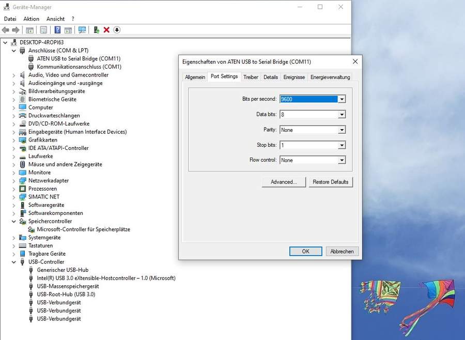This screenshot has height=340, width=465.
Task: Open the Aktion menu
Action: 31,19
